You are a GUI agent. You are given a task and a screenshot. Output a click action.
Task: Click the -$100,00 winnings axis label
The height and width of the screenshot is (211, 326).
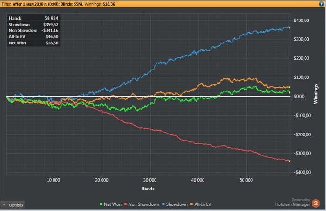pos(302,115)
